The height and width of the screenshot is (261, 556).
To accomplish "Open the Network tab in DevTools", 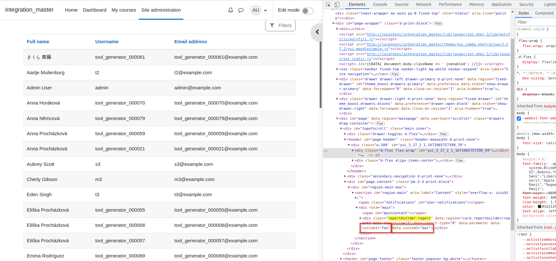I will click(424, 5).
